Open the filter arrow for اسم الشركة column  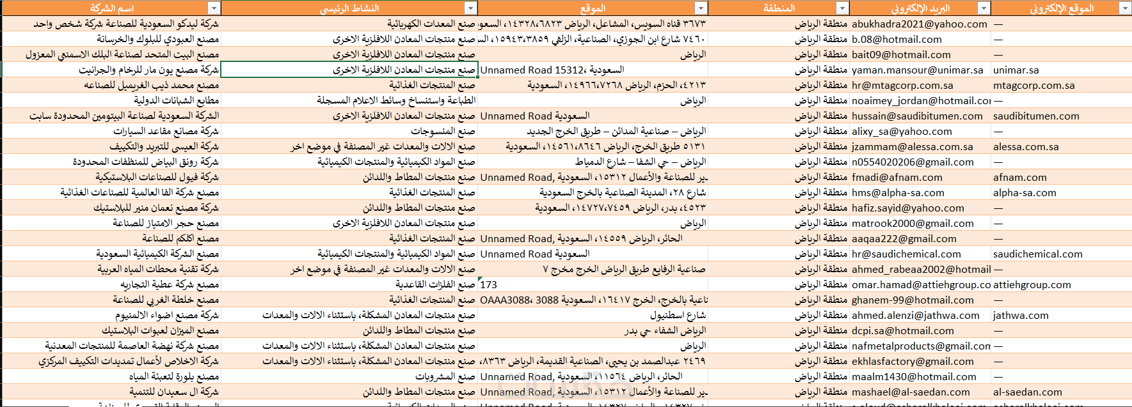(214, 8)
